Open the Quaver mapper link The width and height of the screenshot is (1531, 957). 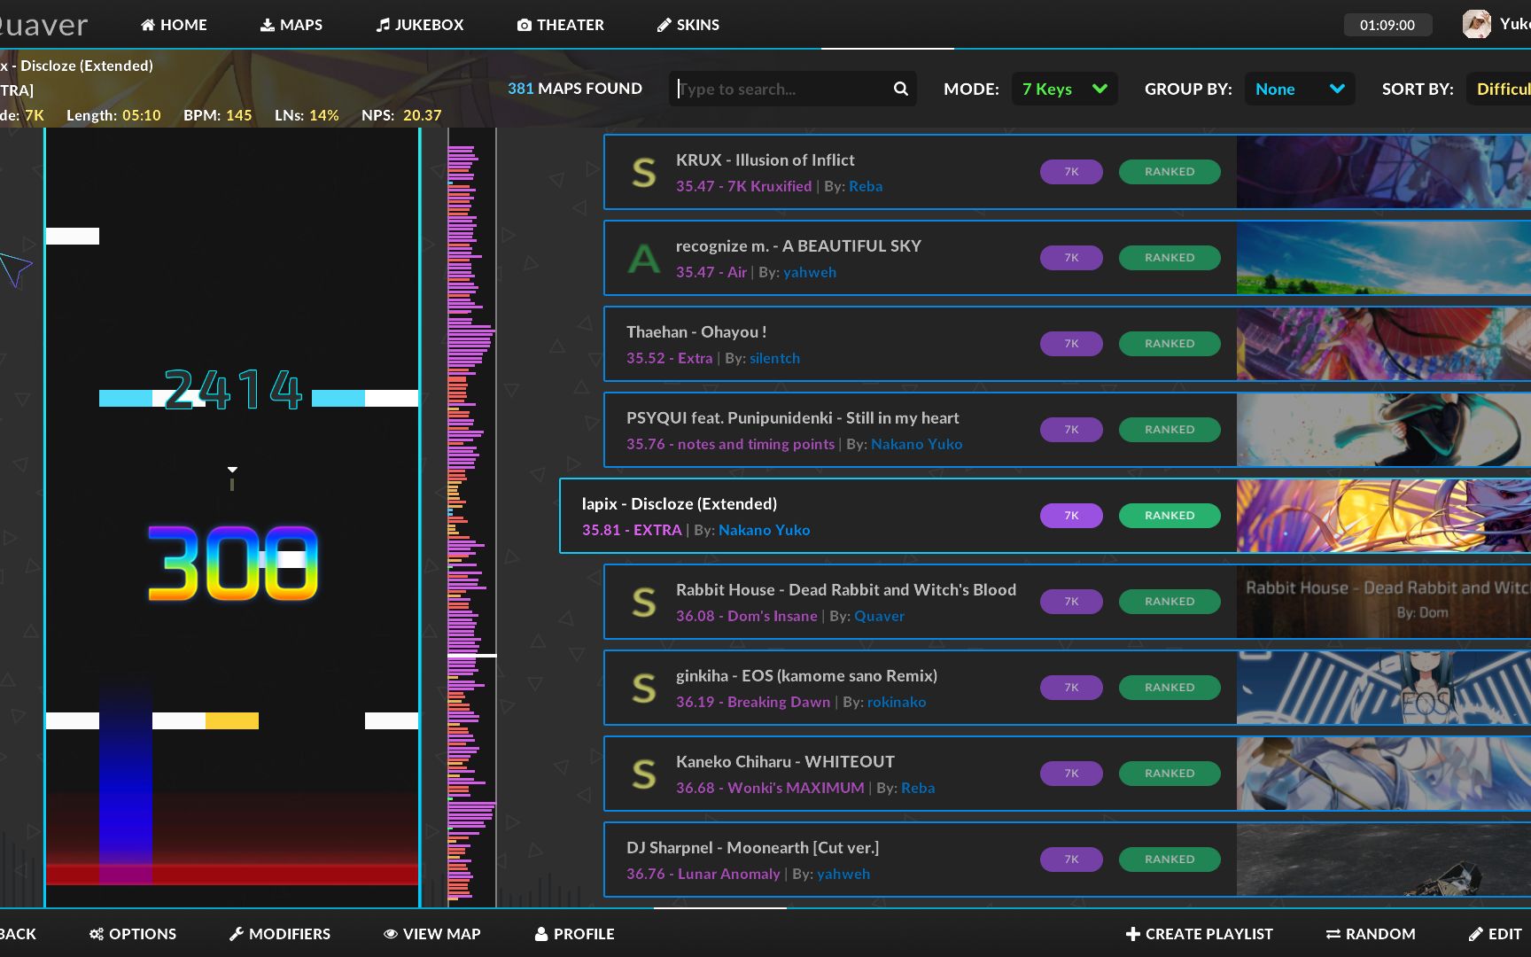click(x=879, y=616)
